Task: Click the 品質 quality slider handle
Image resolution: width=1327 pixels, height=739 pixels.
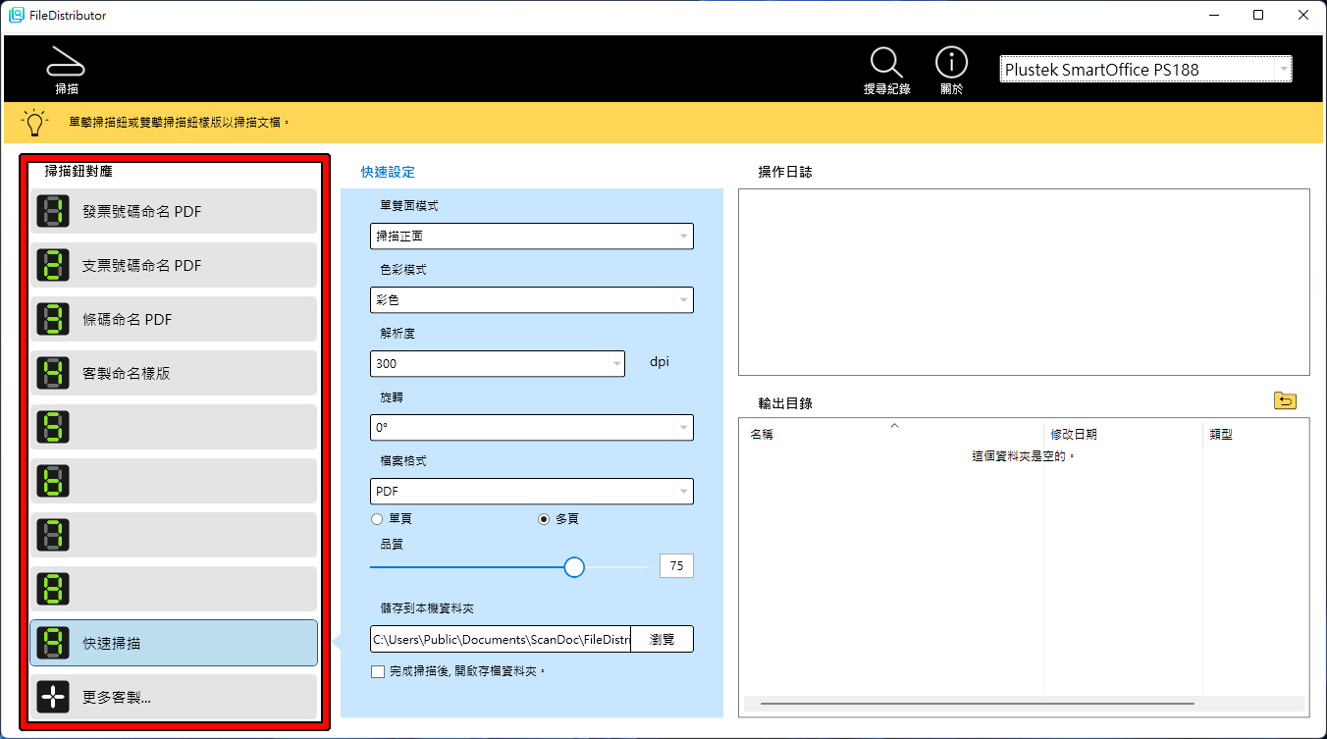Action: click(574, 567)
